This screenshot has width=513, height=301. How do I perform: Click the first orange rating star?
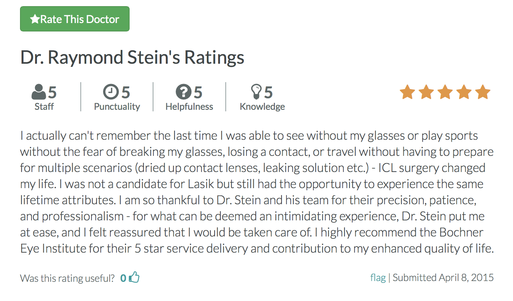coord(407,93)
